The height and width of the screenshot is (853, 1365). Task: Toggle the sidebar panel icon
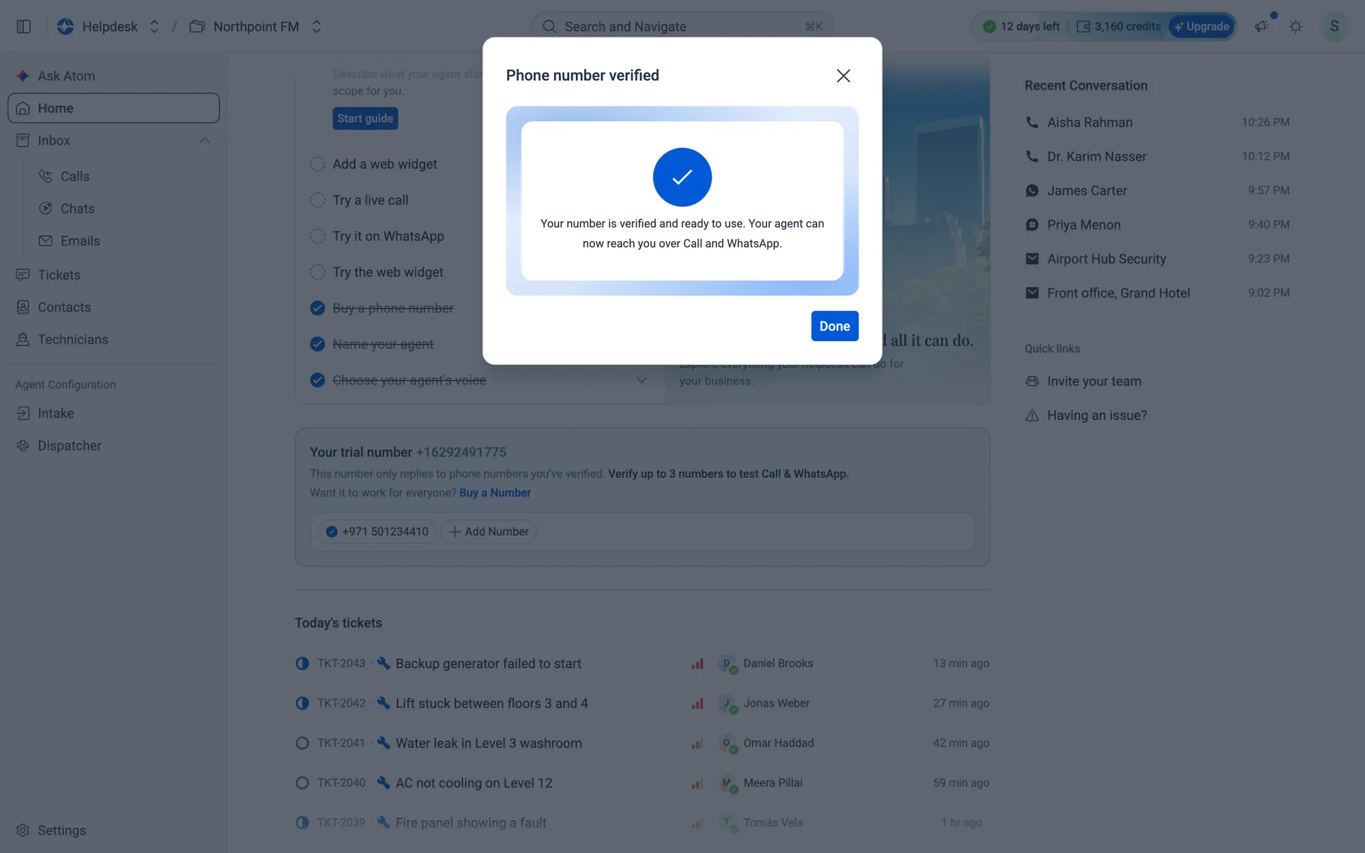coord(24,27)
